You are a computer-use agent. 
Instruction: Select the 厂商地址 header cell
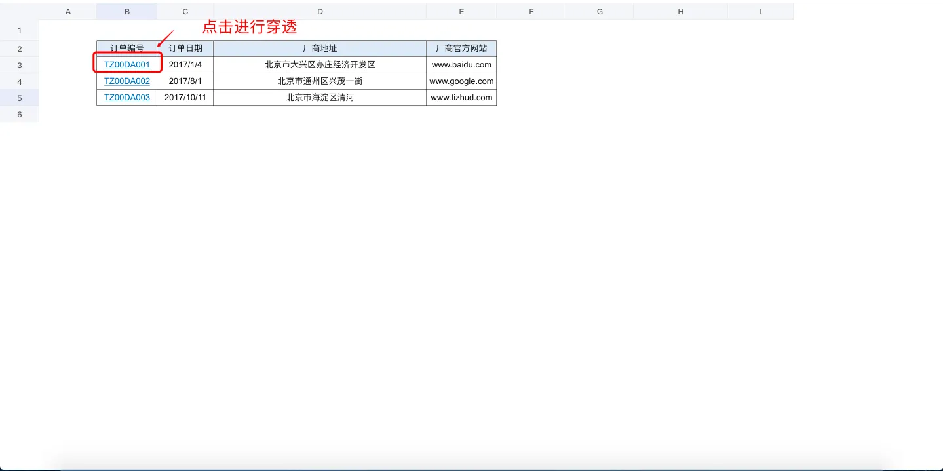coord(320,48)
